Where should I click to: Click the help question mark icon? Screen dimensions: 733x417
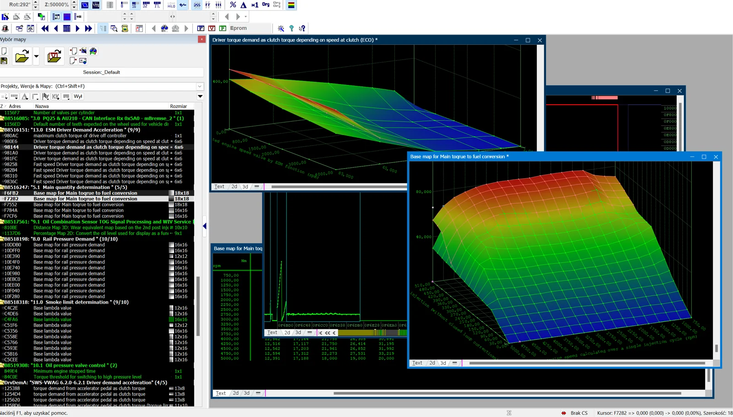point(291,28)
